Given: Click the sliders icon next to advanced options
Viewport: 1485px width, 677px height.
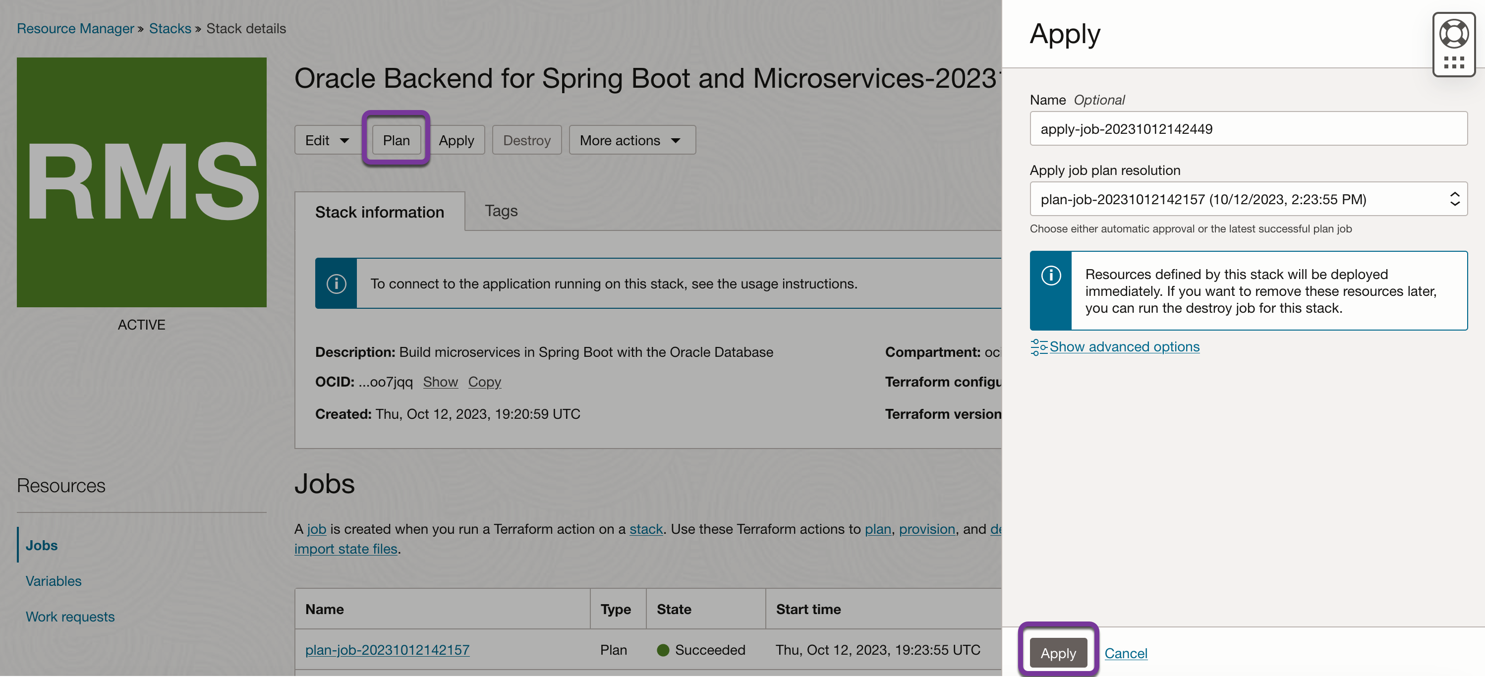Looking at the screenshot, I should (x=1038, y=347).
